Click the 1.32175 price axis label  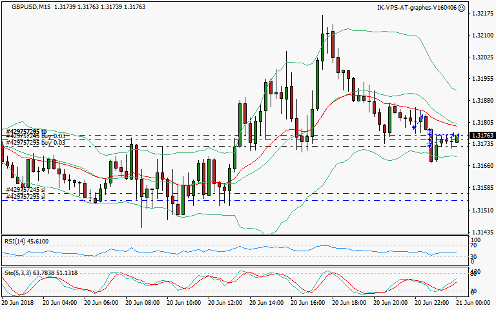click(482, 13)
